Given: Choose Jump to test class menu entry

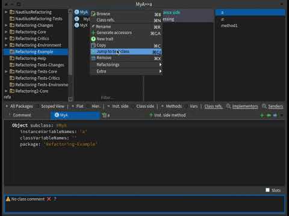Looking at the screenshot, I should [126, 52].
